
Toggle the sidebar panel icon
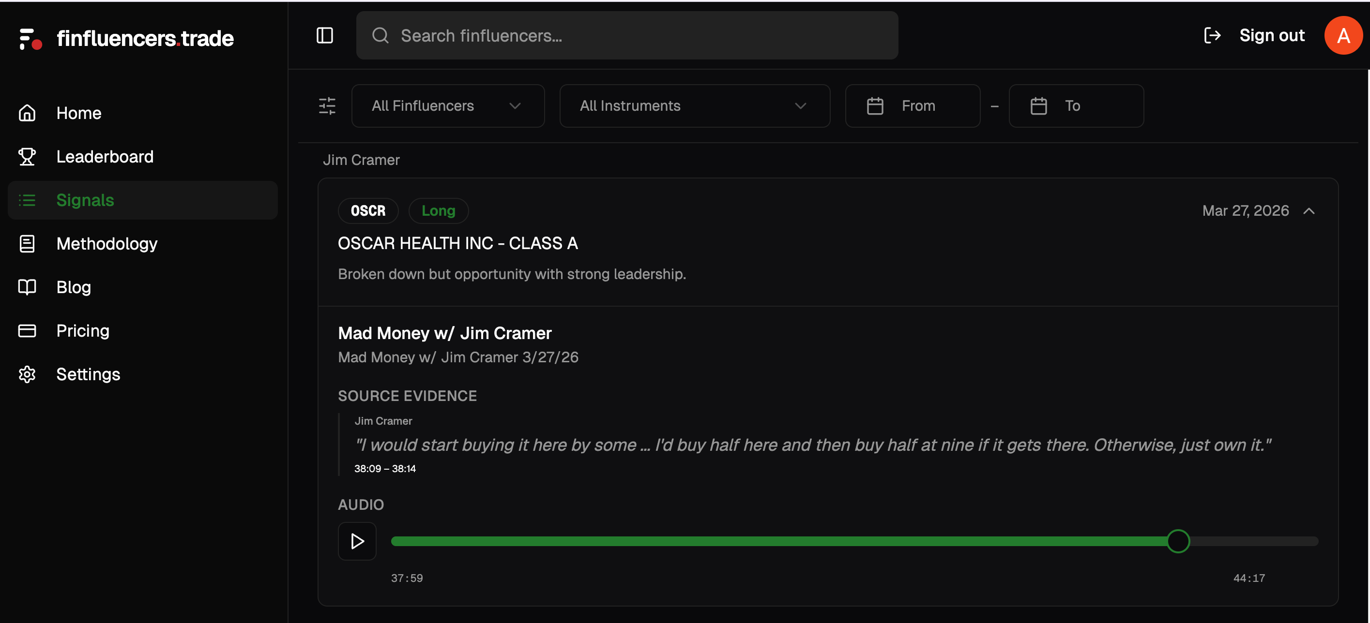[324, 36]
